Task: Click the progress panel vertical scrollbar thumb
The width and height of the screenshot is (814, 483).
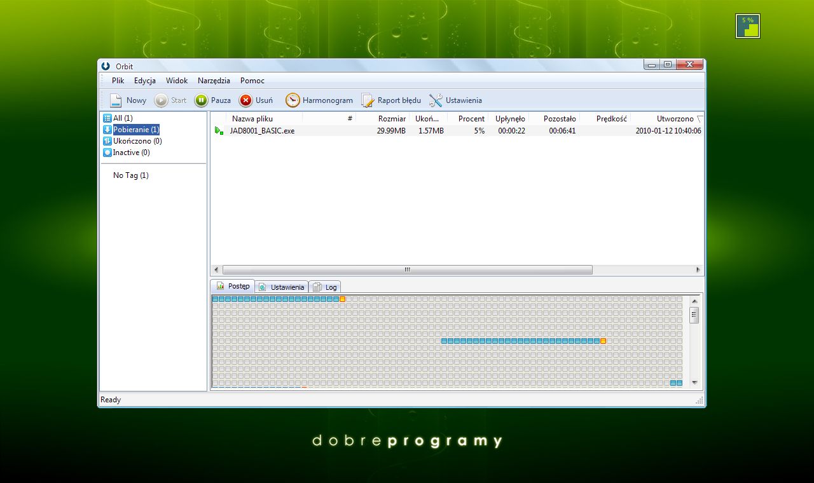Action: pyautogui.click(x=694, y=315)
